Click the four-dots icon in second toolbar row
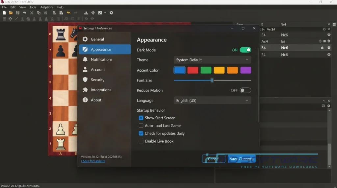Viewport: 337px width, 188px height. tap(10, 19)
